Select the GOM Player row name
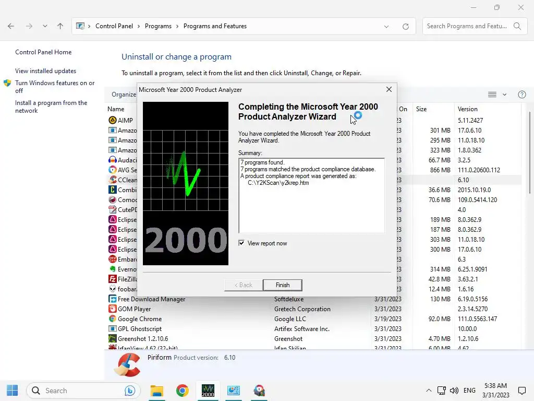 coord(134,309)
